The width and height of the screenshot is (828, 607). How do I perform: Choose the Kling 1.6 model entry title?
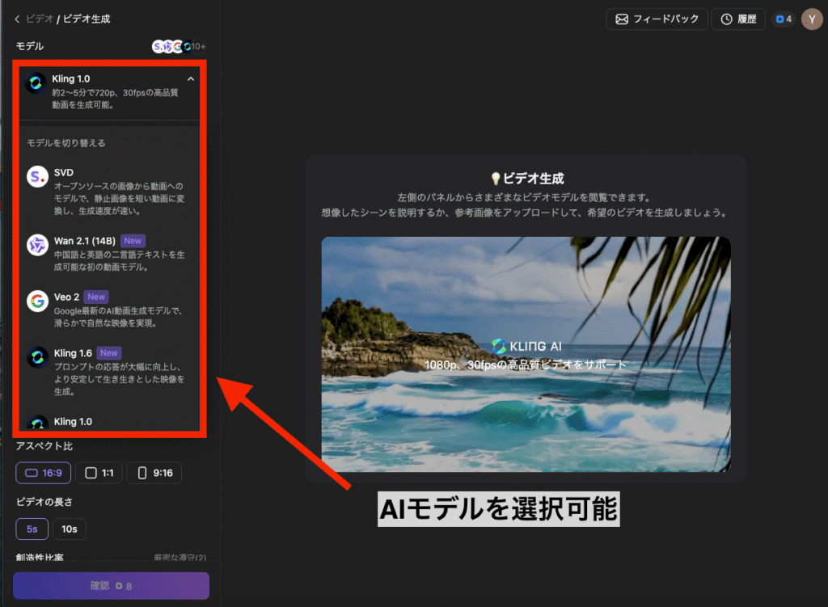(73, 353)
